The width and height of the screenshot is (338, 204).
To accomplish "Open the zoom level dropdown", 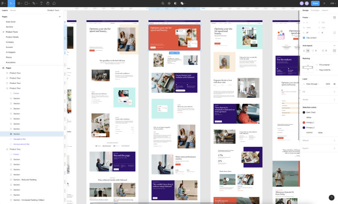I will 332,3.
